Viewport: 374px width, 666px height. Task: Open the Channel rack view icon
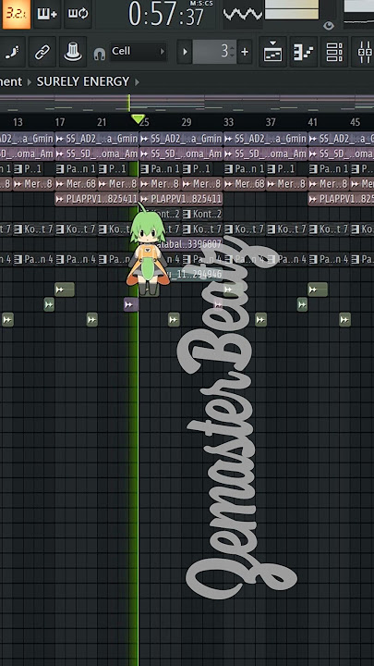click(334, 52)
